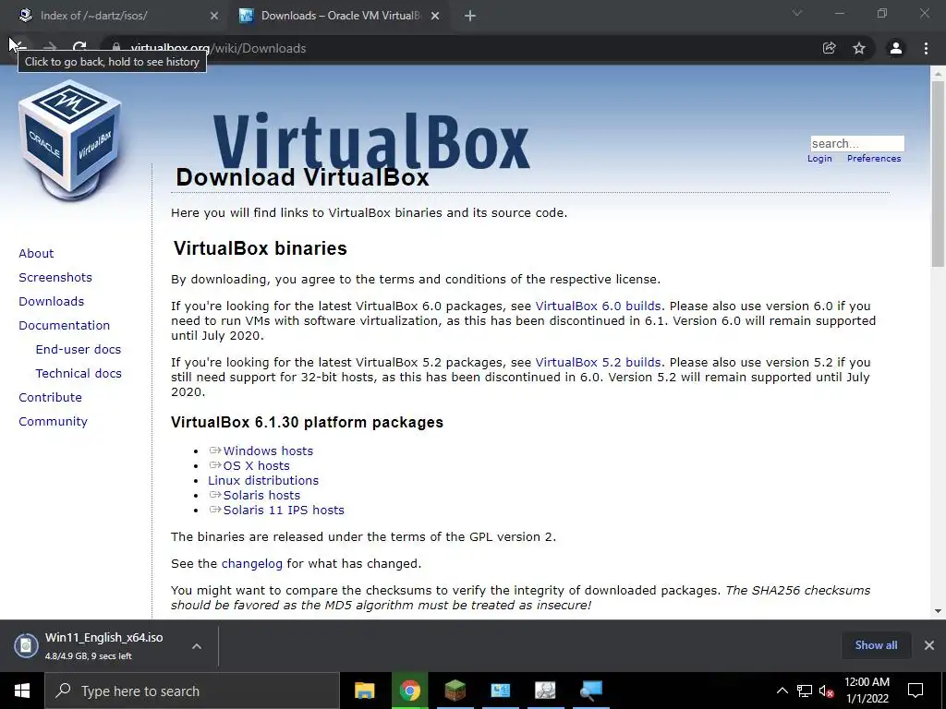Expand the Win11 ISO download options chevron
Image resolution: width=946 pixels, height=709 pixels.
tap(197, 645)
